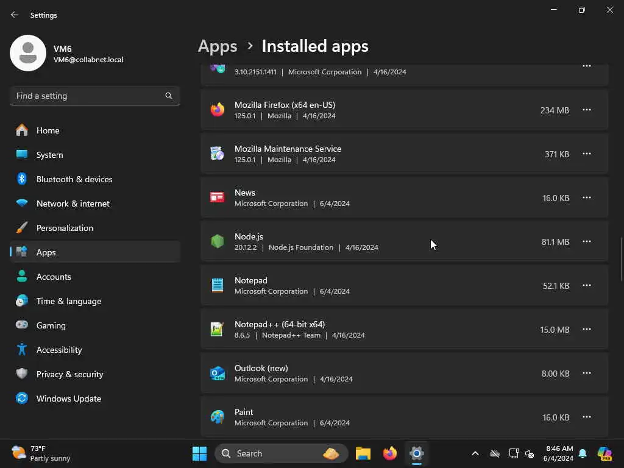Open the three-dot menu for Node.js
Screen dimensions: 624x468
click(x=587, y=241)
